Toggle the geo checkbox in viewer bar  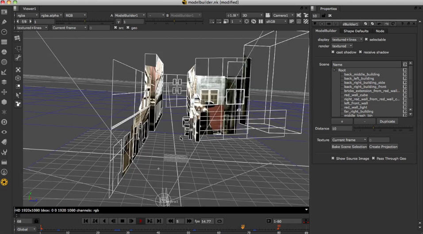(x=128, y=27)
